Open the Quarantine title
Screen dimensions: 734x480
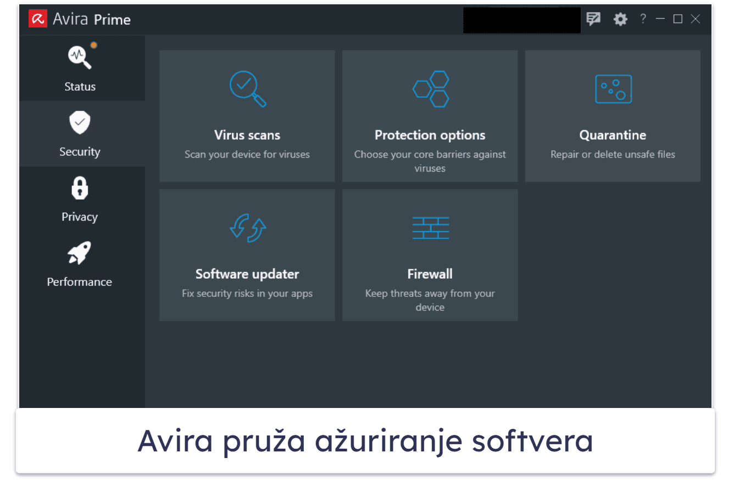coord(613,135)
